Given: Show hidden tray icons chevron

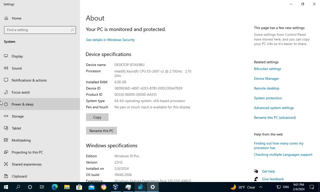Looking at the screenshot, I should pyautogui.click(x=261, y=187).
